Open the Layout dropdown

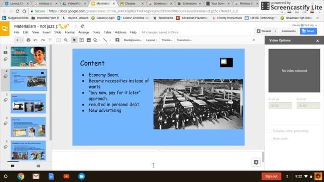point(152,40)
